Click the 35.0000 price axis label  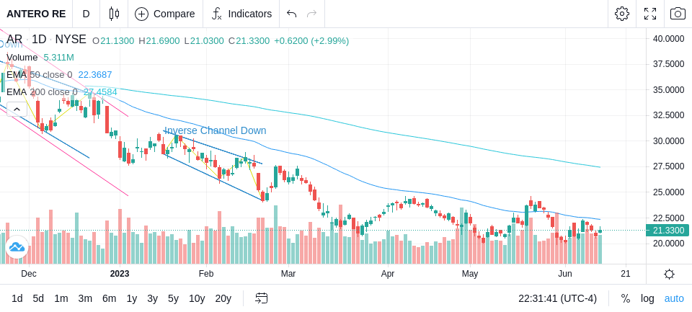669,90
